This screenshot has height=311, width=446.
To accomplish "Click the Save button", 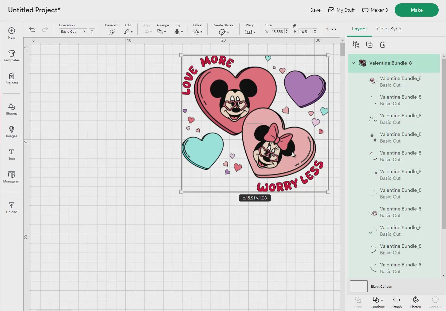I will [x=315, y=10].
